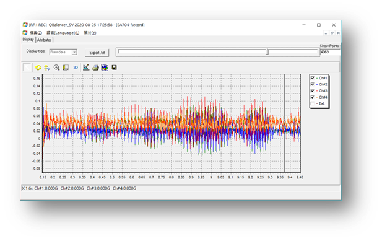Toggle the 3D view icon
This screenshot has width=382, height=241.
[76, 68]
